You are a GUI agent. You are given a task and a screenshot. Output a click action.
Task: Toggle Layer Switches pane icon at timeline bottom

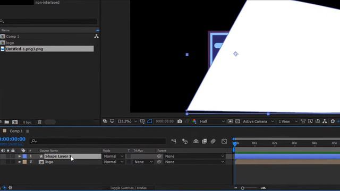(4, 188)
